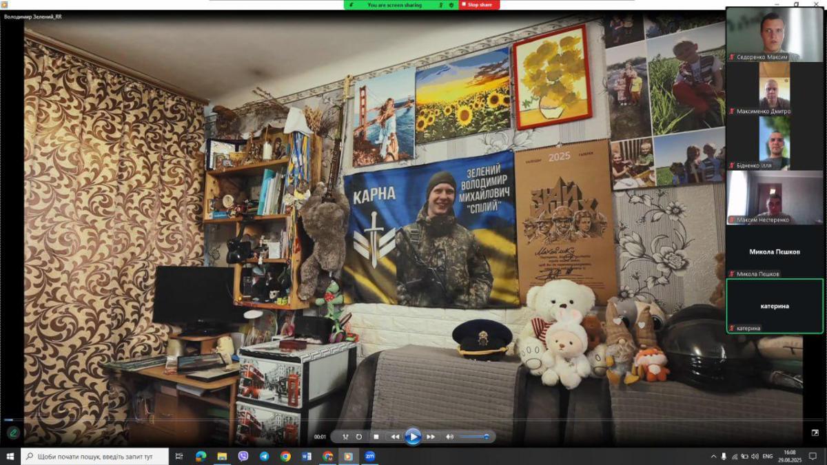Screen dimensions: 827x465
Task: Open Zoom from the taskbar
Action: [369, 456]
